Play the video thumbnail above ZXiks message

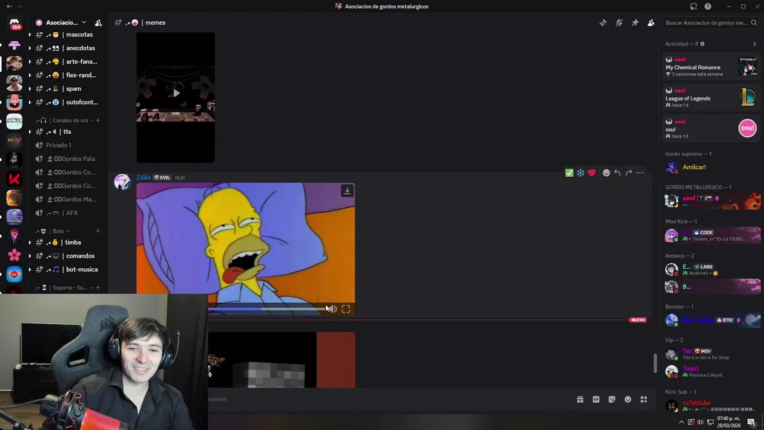(x=175, y=93)
